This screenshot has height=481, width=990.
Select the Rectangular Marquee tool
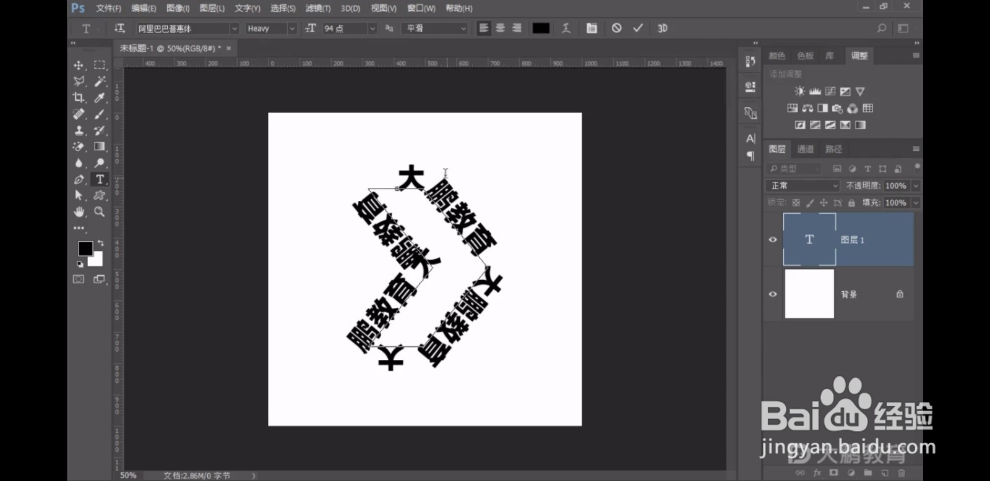coord(99,65)
